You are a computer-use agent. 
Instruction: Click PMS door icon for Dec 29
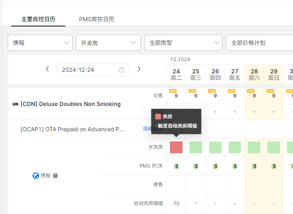coord(273,166)
